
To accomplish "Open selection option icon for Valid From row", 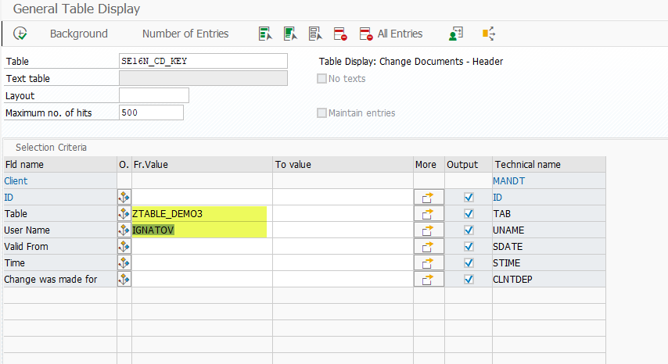I will pyautogui.click(x=124, y=246).
